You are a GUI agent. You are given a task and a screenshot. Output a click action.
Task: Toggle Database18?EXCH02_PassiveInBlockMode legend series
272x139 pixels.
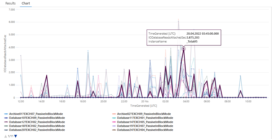click(35, 126)
